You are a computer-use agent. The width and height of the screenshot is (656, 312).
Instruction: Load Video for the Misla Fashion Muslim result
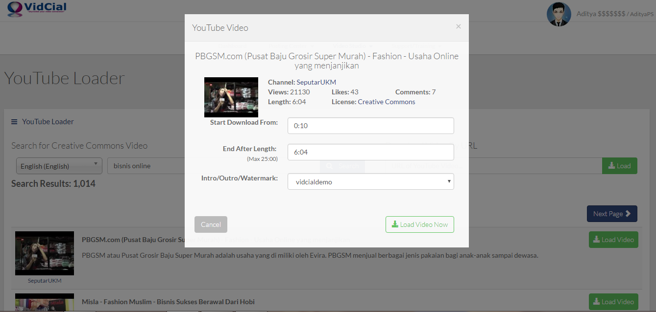point(613,302)
